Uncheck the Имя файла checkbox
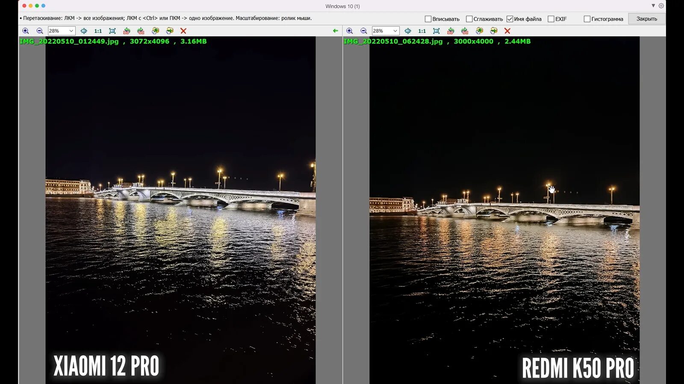The width and height of the screenshot is (684, 384). tap(510, 19)
